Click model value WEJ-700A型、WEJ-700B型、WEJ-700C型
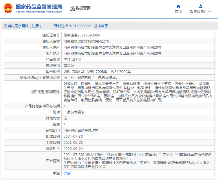 (x=97, y=72)
